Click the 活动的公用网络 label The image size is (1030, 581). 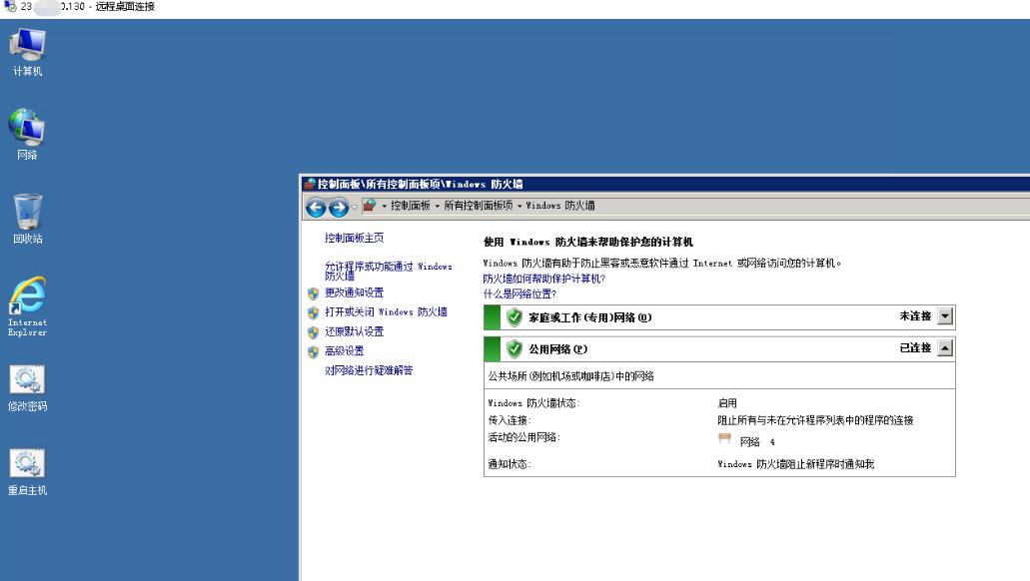coord(523,437)
